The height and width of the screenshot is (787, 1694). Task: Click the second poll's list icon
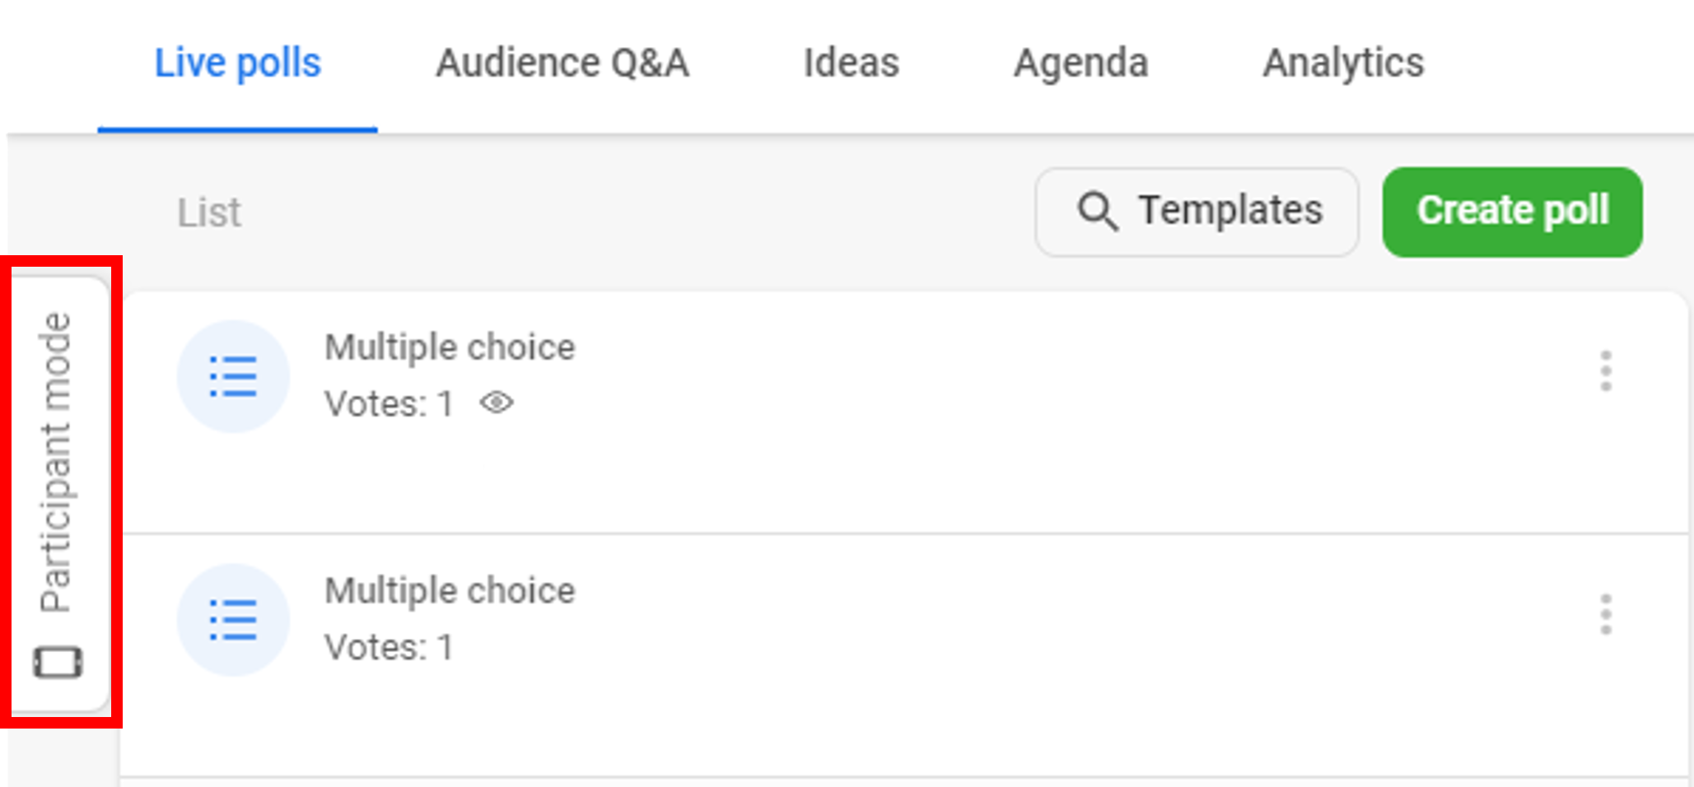(233, 620)
